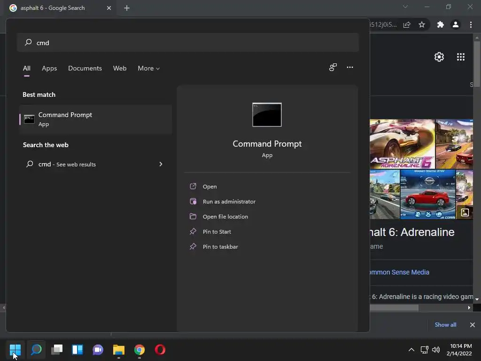Open the Widgets taskbar icon
481x361 pixels.
(x=78, y=350)
